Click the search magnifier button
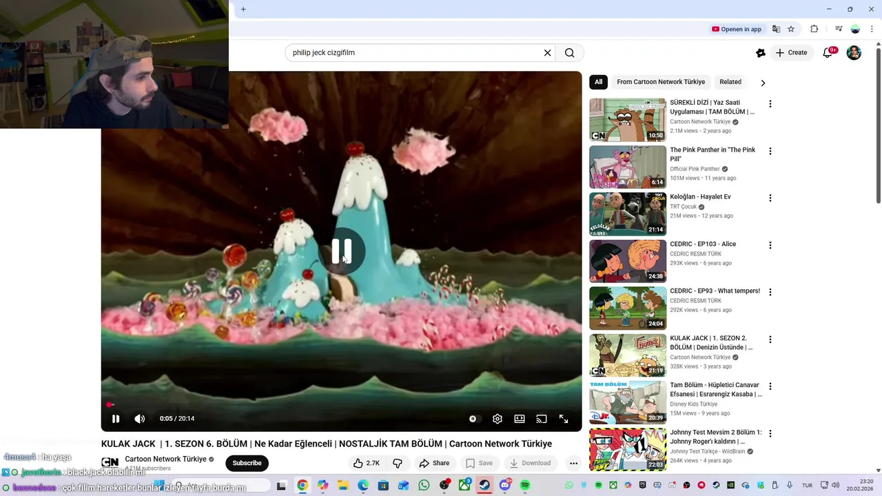Image resolution: width=882 pixels, height=496 pixels. (x=570, y=52)
